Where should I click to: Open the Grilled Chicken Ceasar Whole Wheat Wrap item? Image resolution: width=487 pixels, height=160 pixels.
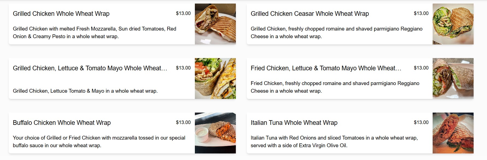pyautogui.click(x=310, y=13)
